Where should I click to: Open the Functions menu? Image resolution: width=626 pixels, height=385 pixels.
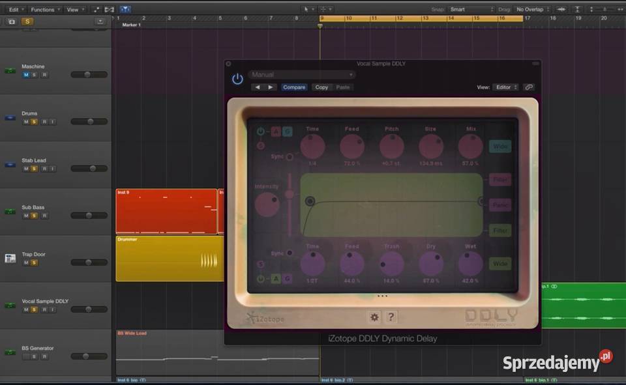44,9
